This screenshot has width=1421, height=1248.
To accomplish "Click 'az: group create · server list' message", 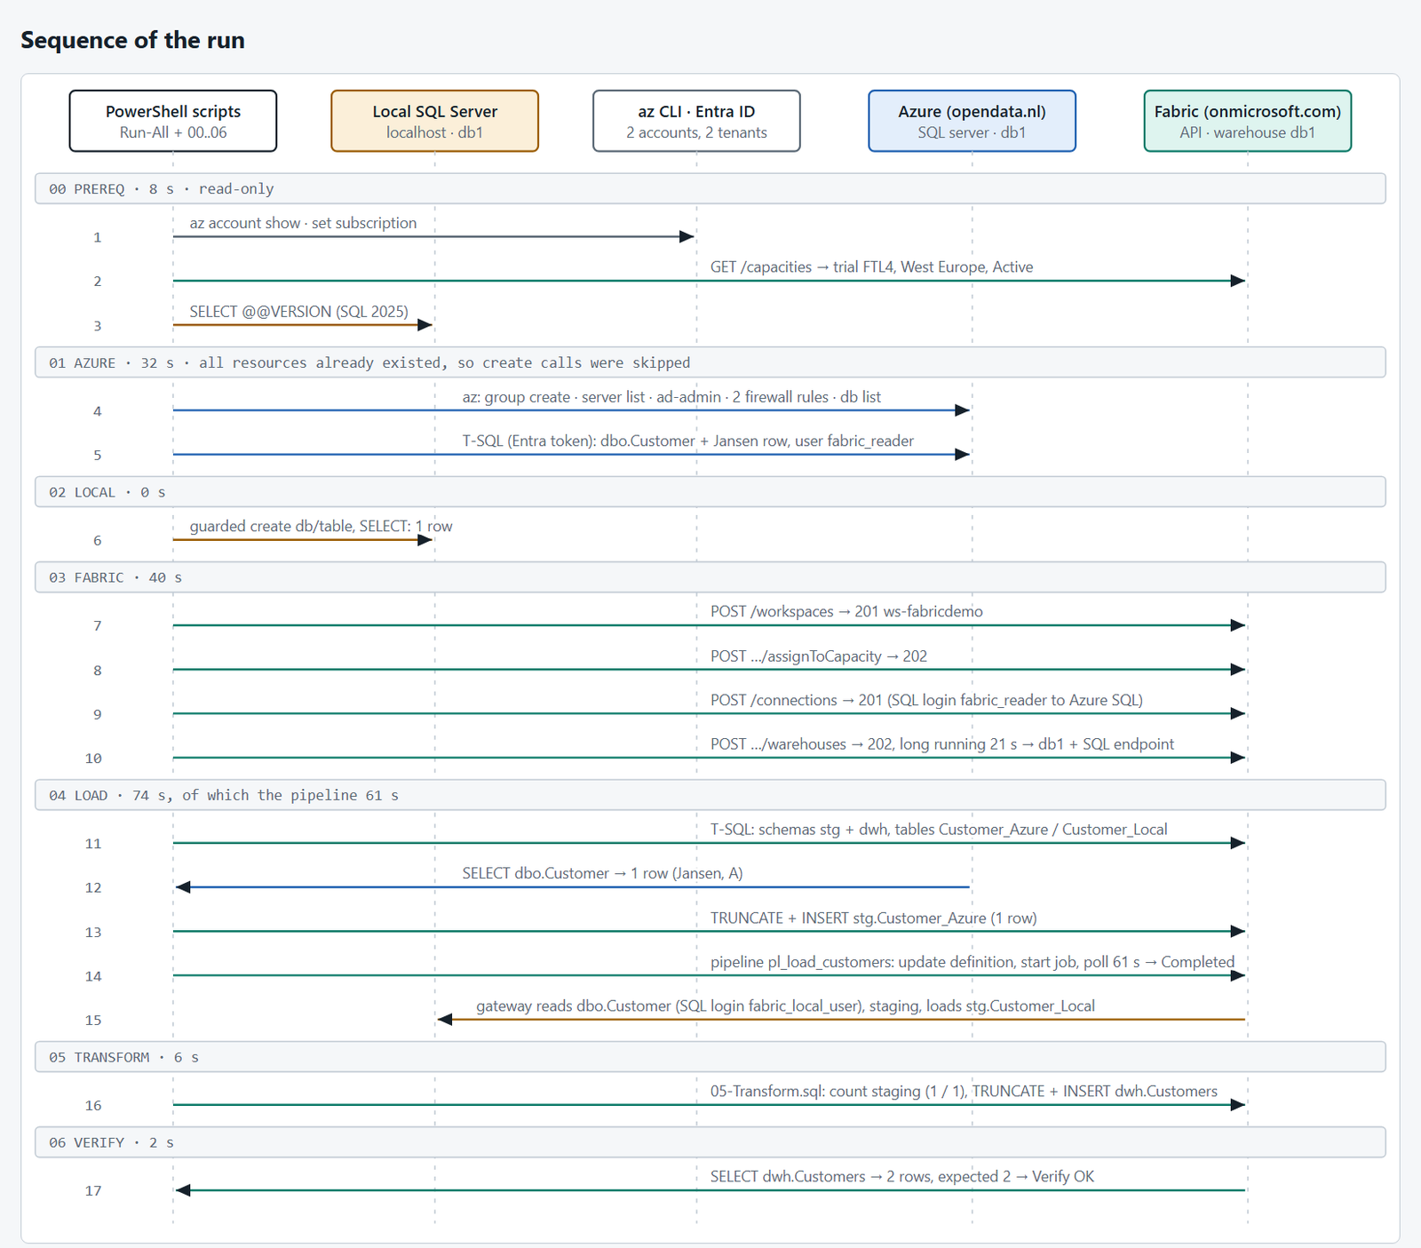I will [x=671, y=397].
